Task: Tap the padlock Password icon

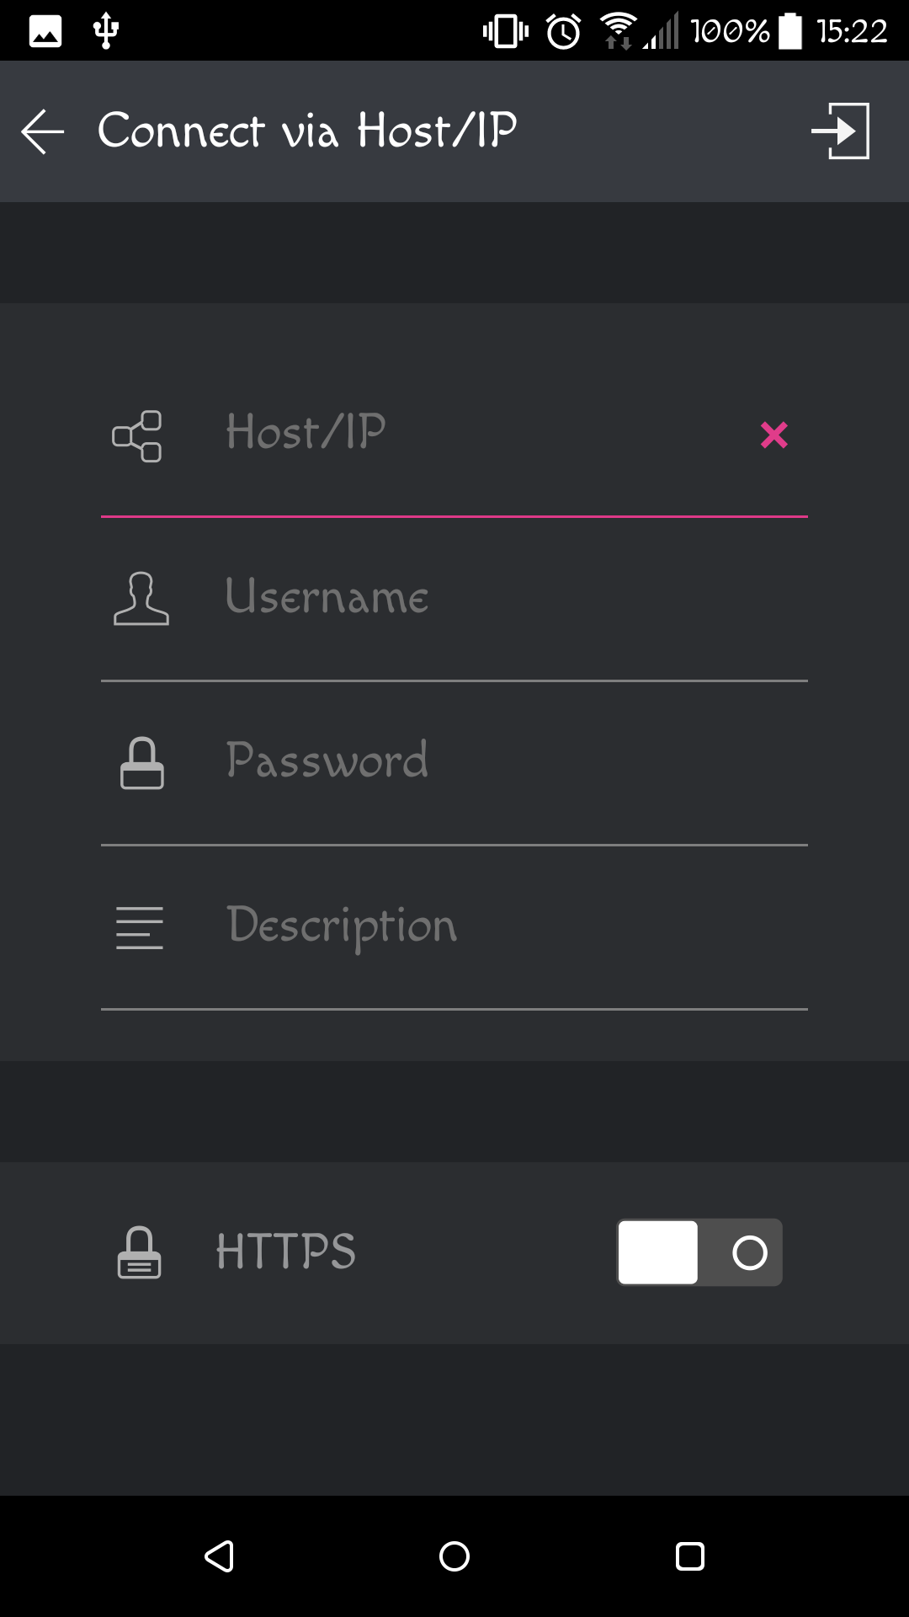Action: point(141,763)
